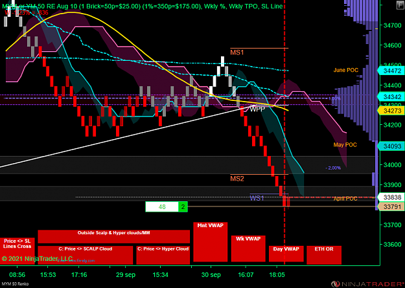Click the 18:05 time axis label

pos(277,275)
